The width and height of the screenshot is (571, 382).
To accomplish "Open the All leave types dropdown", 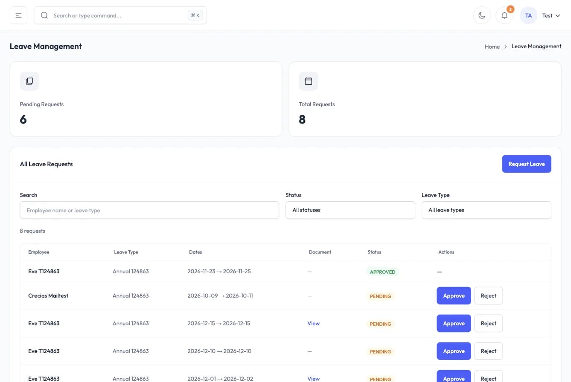I will tap(487, 210).
